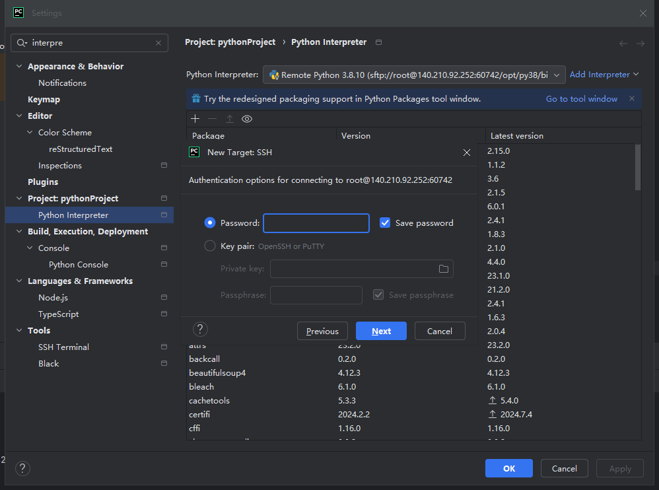Click the uninstall package minus icon
Screen dimensions: 659x490
(x=212, y=119)
